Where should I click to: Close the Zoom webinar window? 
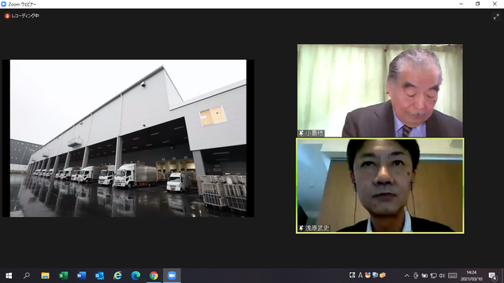[495, 4]
